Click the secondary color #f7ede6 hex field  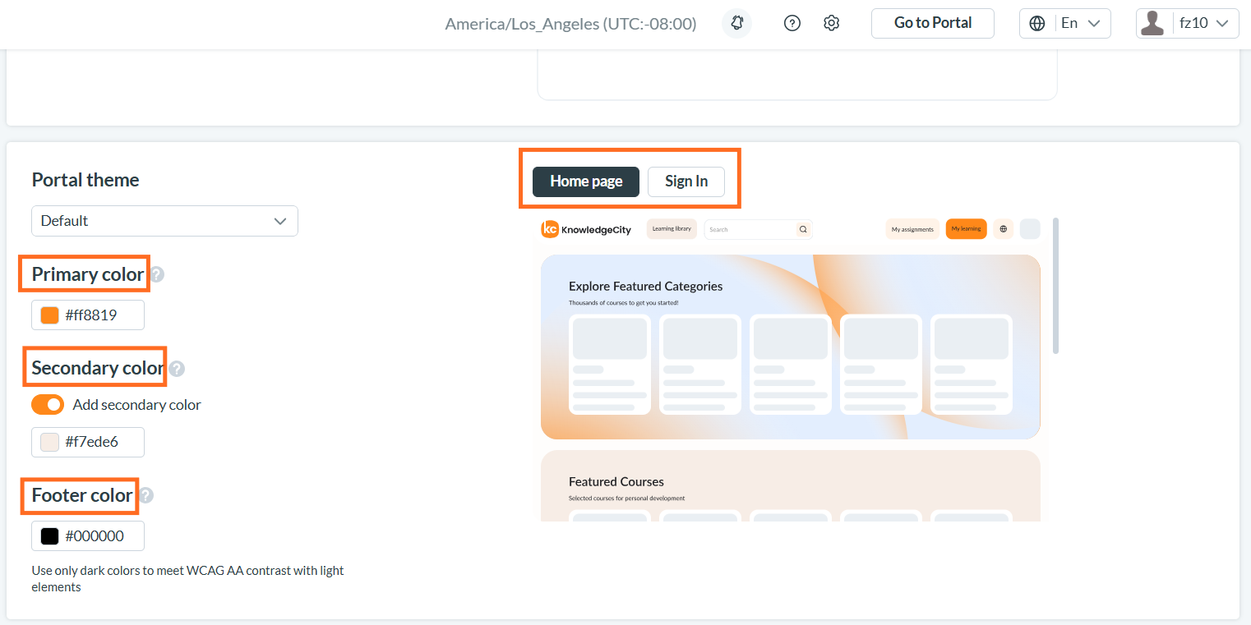[88, 442]
